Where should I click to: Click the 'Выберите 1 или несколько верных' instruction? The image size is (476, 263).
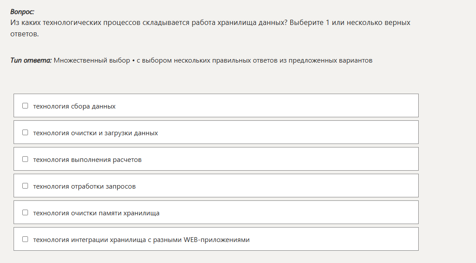click(x=350, y=23)
